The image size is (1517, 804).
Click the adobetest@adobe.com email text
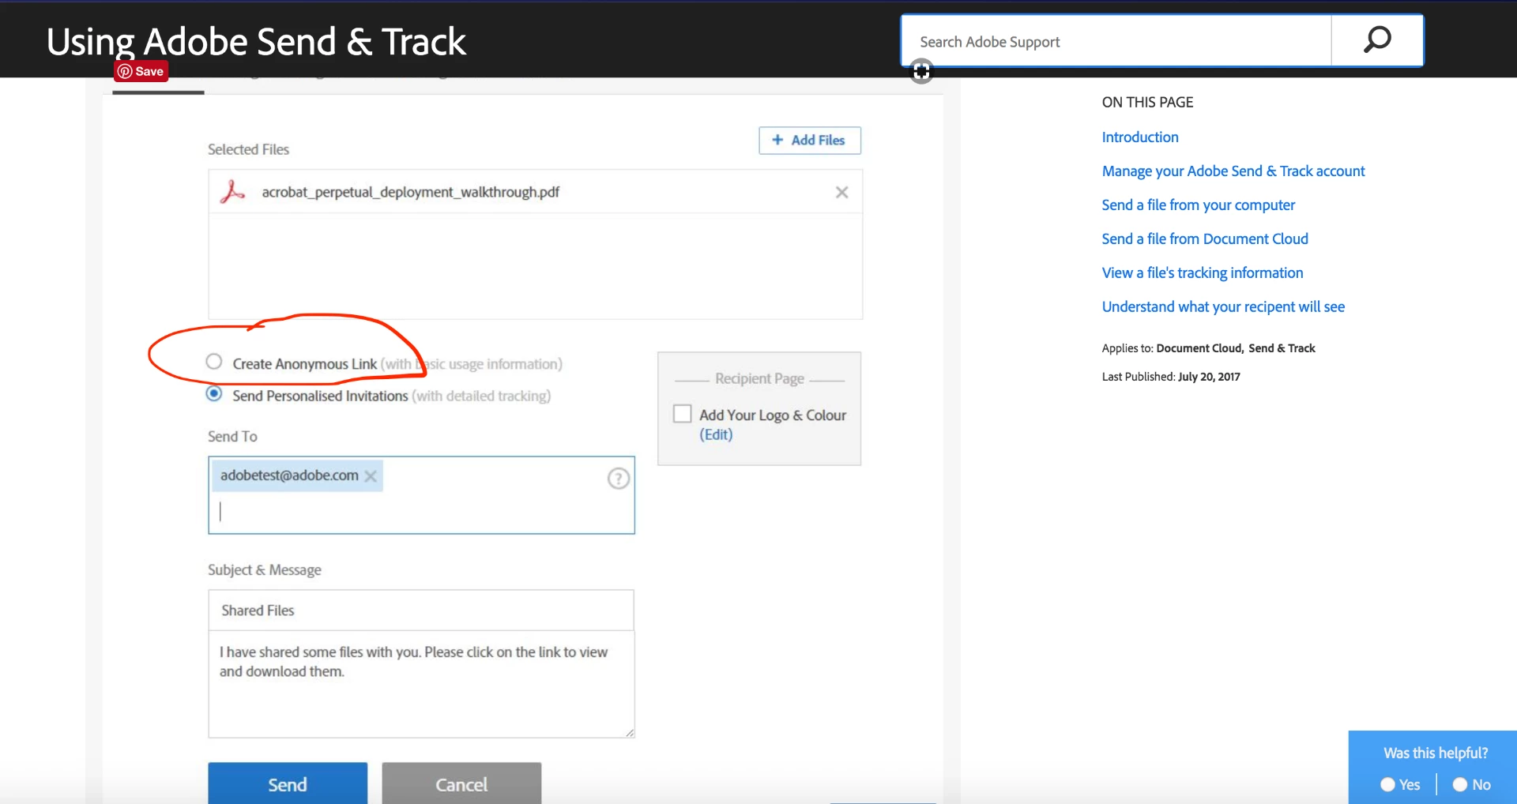tap(289, 475)
